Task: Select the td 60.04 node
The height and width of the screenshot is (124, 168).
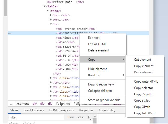Action: pos(68,56)
